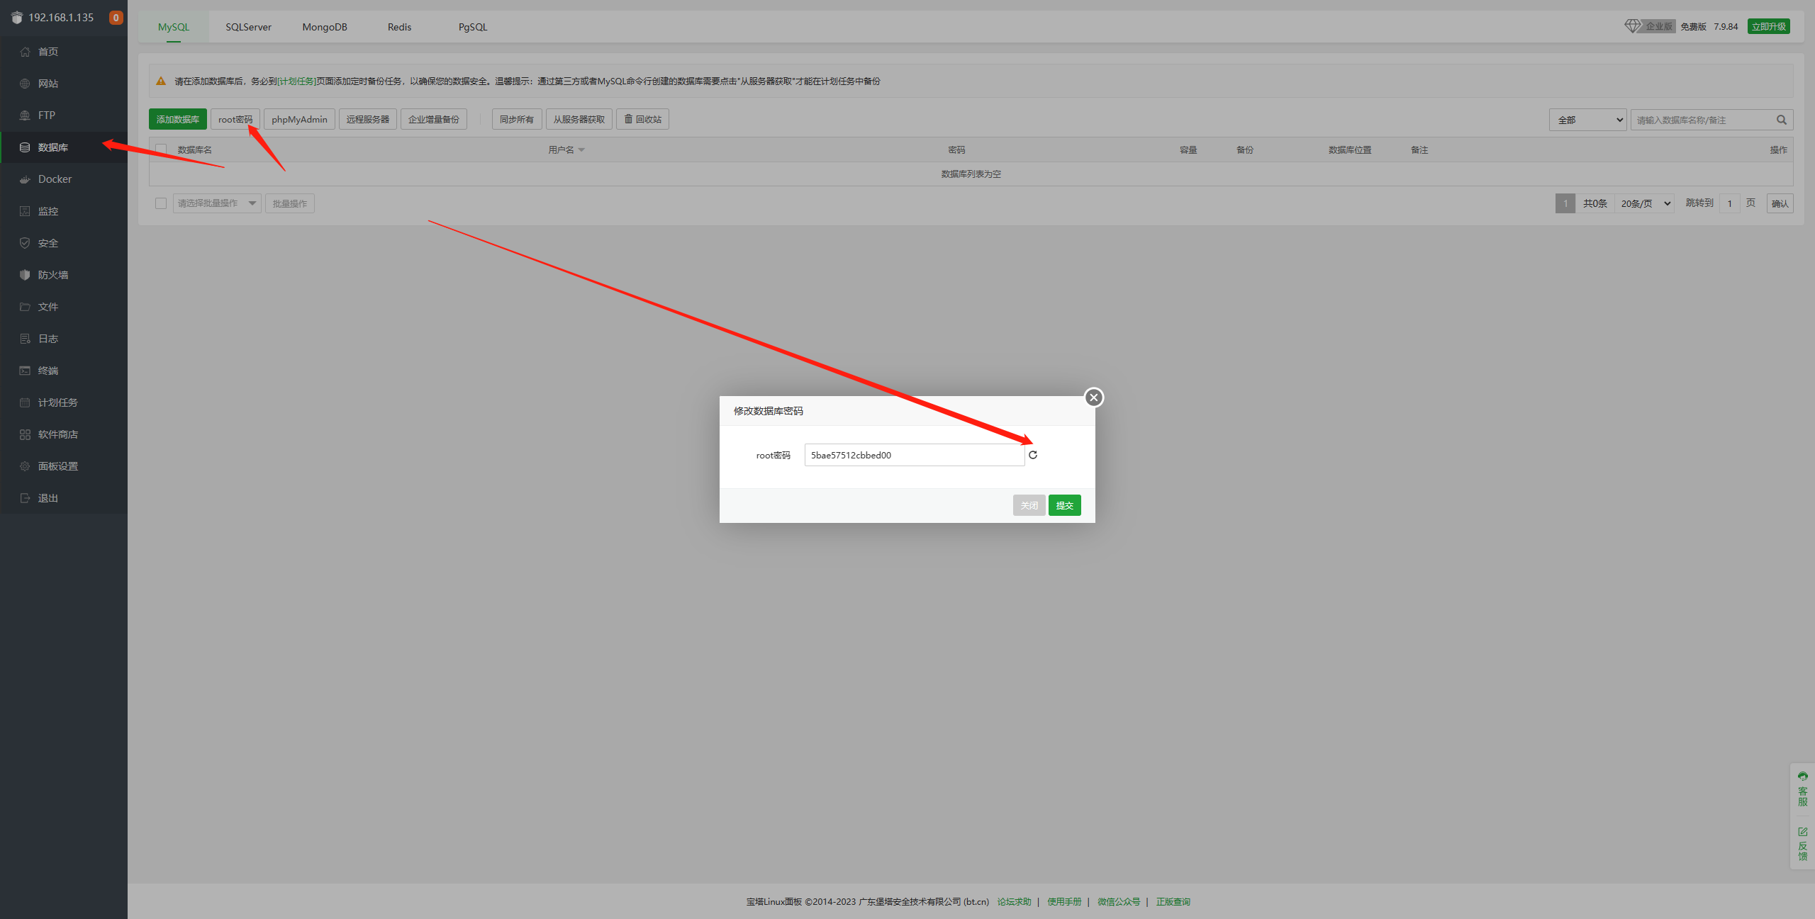Open the Docker sidebar icon
Screen dimensions: 1815x919
[25, 179]
